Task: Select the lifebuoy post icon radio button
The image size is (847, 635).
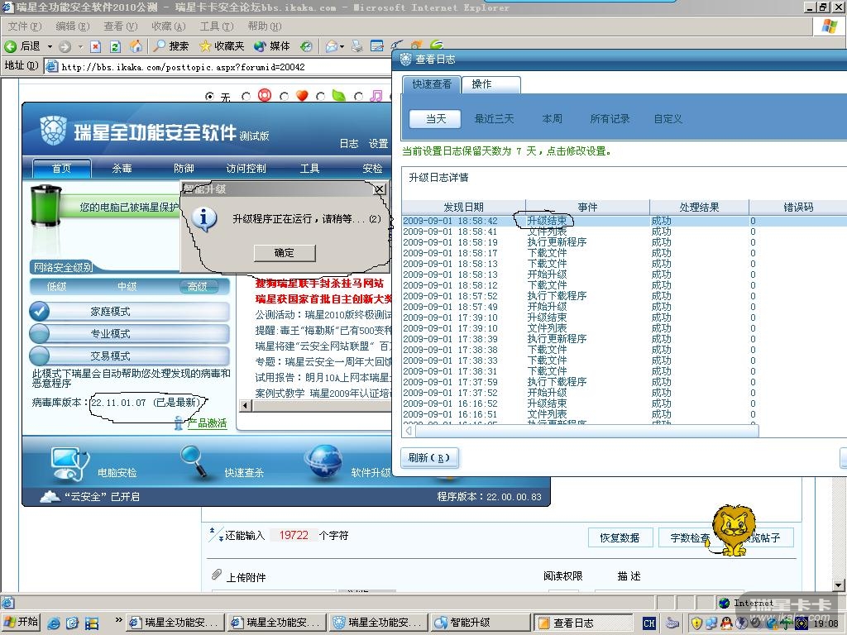Action: pyautogui.click(x=246, y=97)
